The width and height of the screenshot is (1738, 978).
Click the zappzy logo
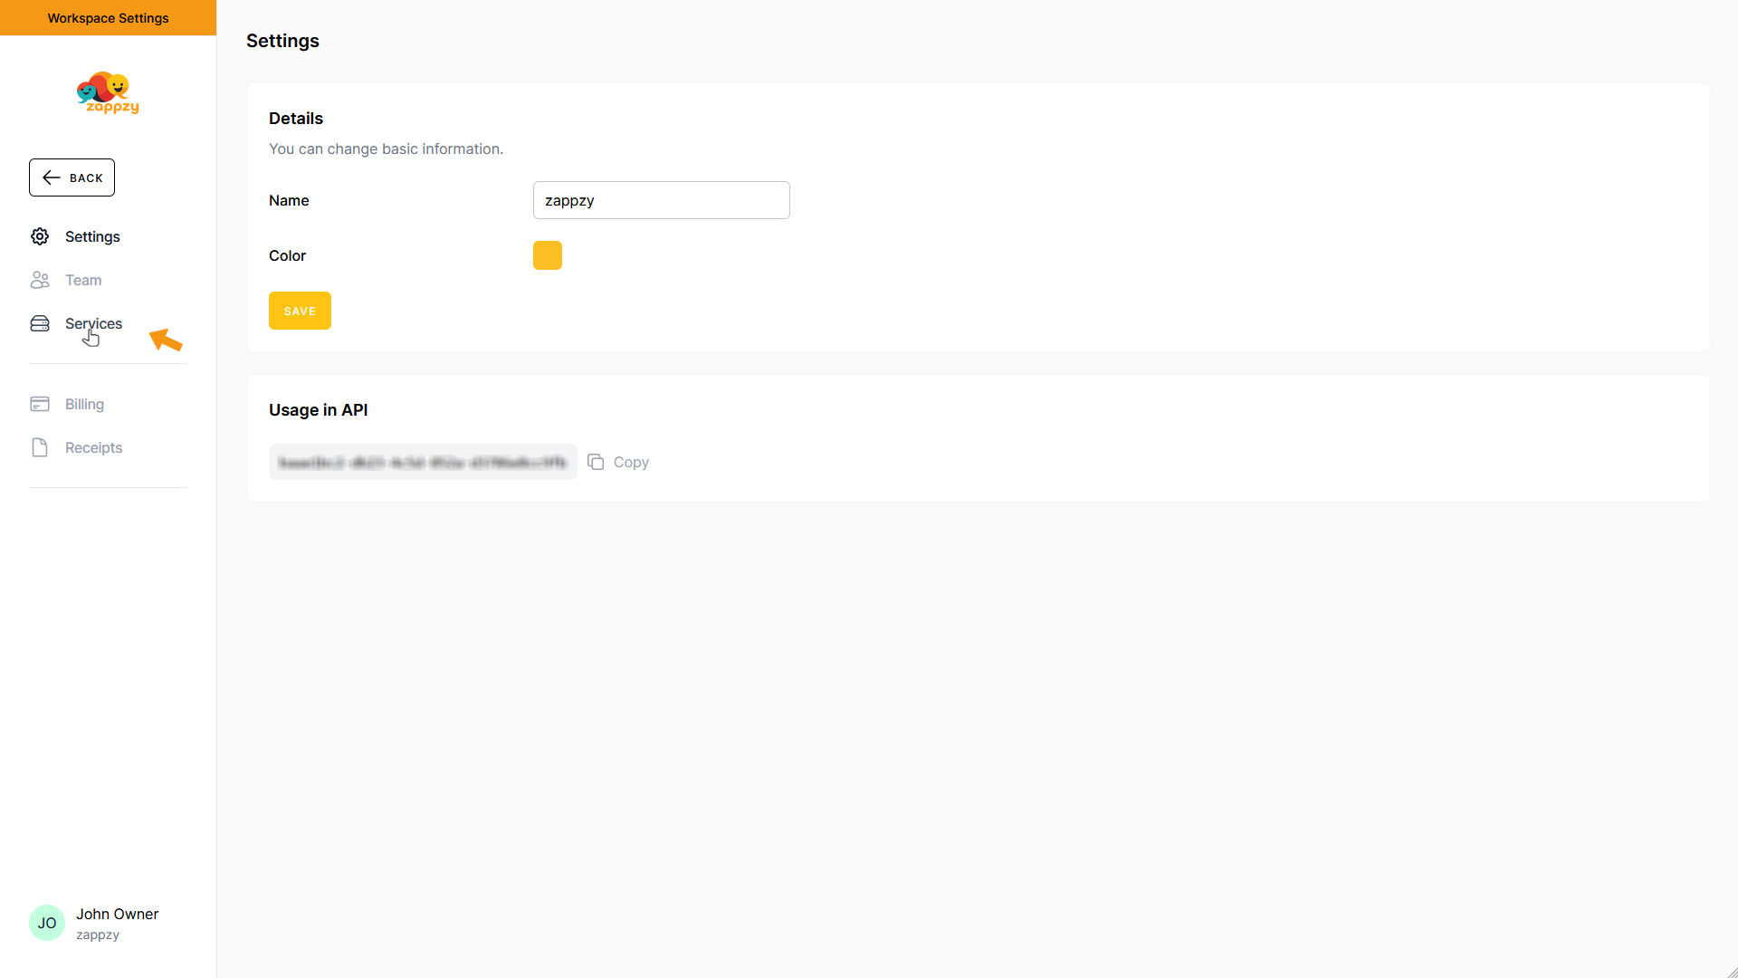pyautogui.click(x=108, y=92)
